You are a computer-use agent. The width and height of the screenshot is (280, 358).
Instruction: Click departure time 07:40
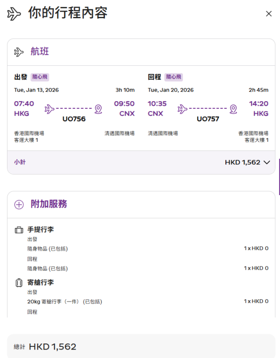(x=24, y=104)
